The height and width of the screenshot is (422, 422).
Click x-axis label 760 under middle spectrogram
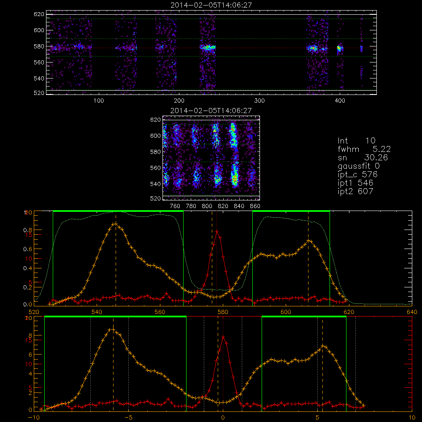coord(175,206)
